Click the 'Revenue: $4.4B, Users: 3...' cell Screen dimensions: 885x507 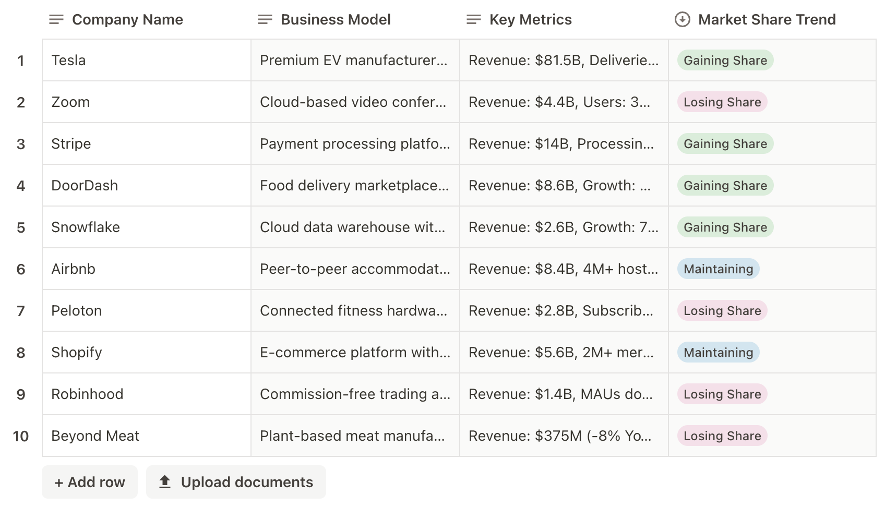point(564,102)
